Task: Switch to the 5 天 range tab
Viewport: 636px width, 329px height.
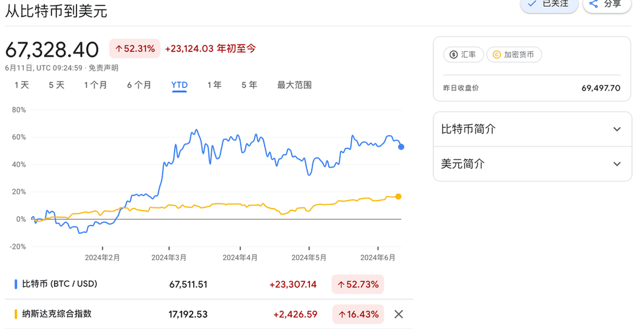Action: click(x=57, y=85)
